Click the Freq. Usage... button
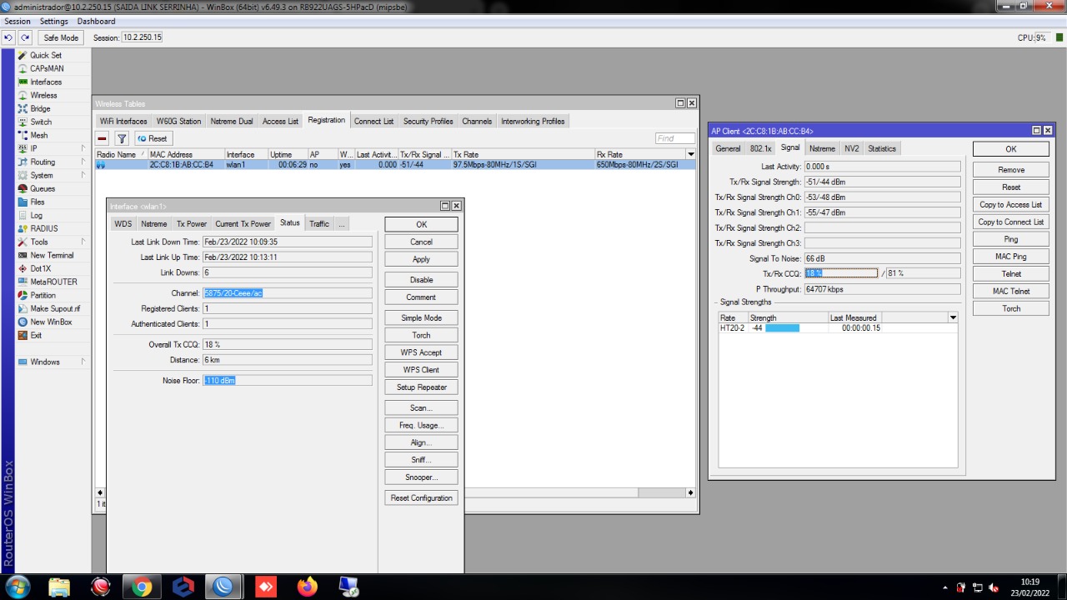Image resolution: width=1067 pixels, height=600 pixels. [421, 425]
